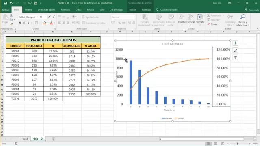This screenshot has width=260, height=146.
Task: Open the Borrar clear dropdown
Action: 213,24
